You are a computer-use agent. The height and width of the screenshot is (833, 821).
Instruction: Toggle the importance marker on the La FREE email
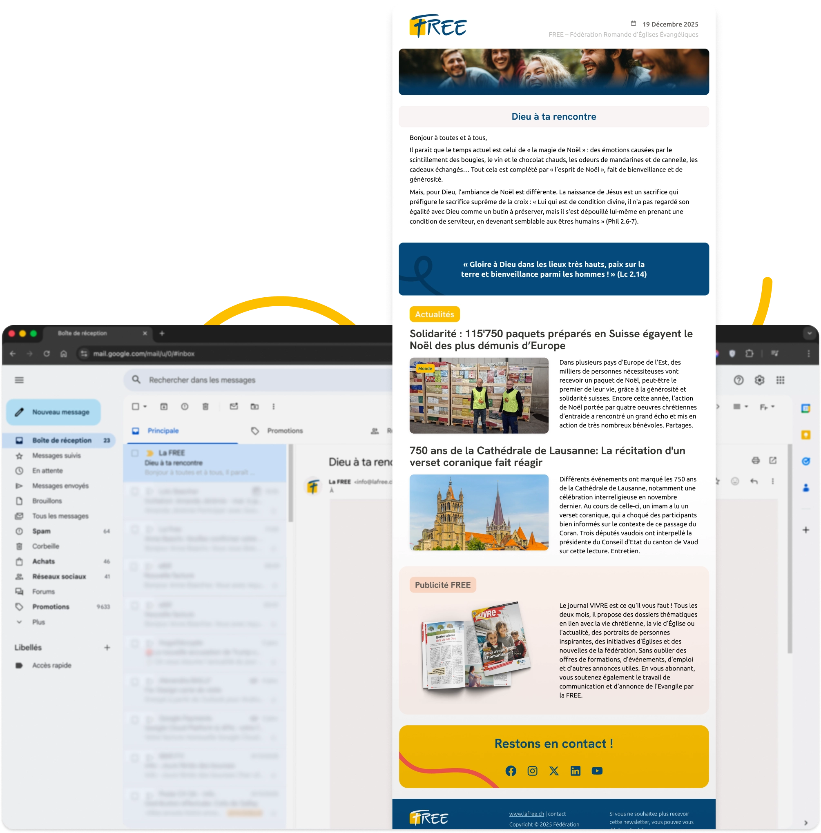(x=149, y=453)
